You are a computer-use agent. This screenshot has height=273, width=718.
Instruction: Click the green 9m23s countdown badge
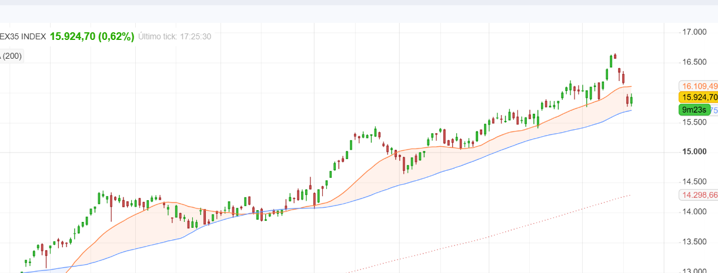(694, 110)
